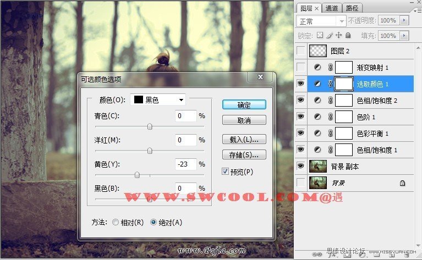Click the 不透明度 100% field

pyautogui.click(x=388, y=20)
